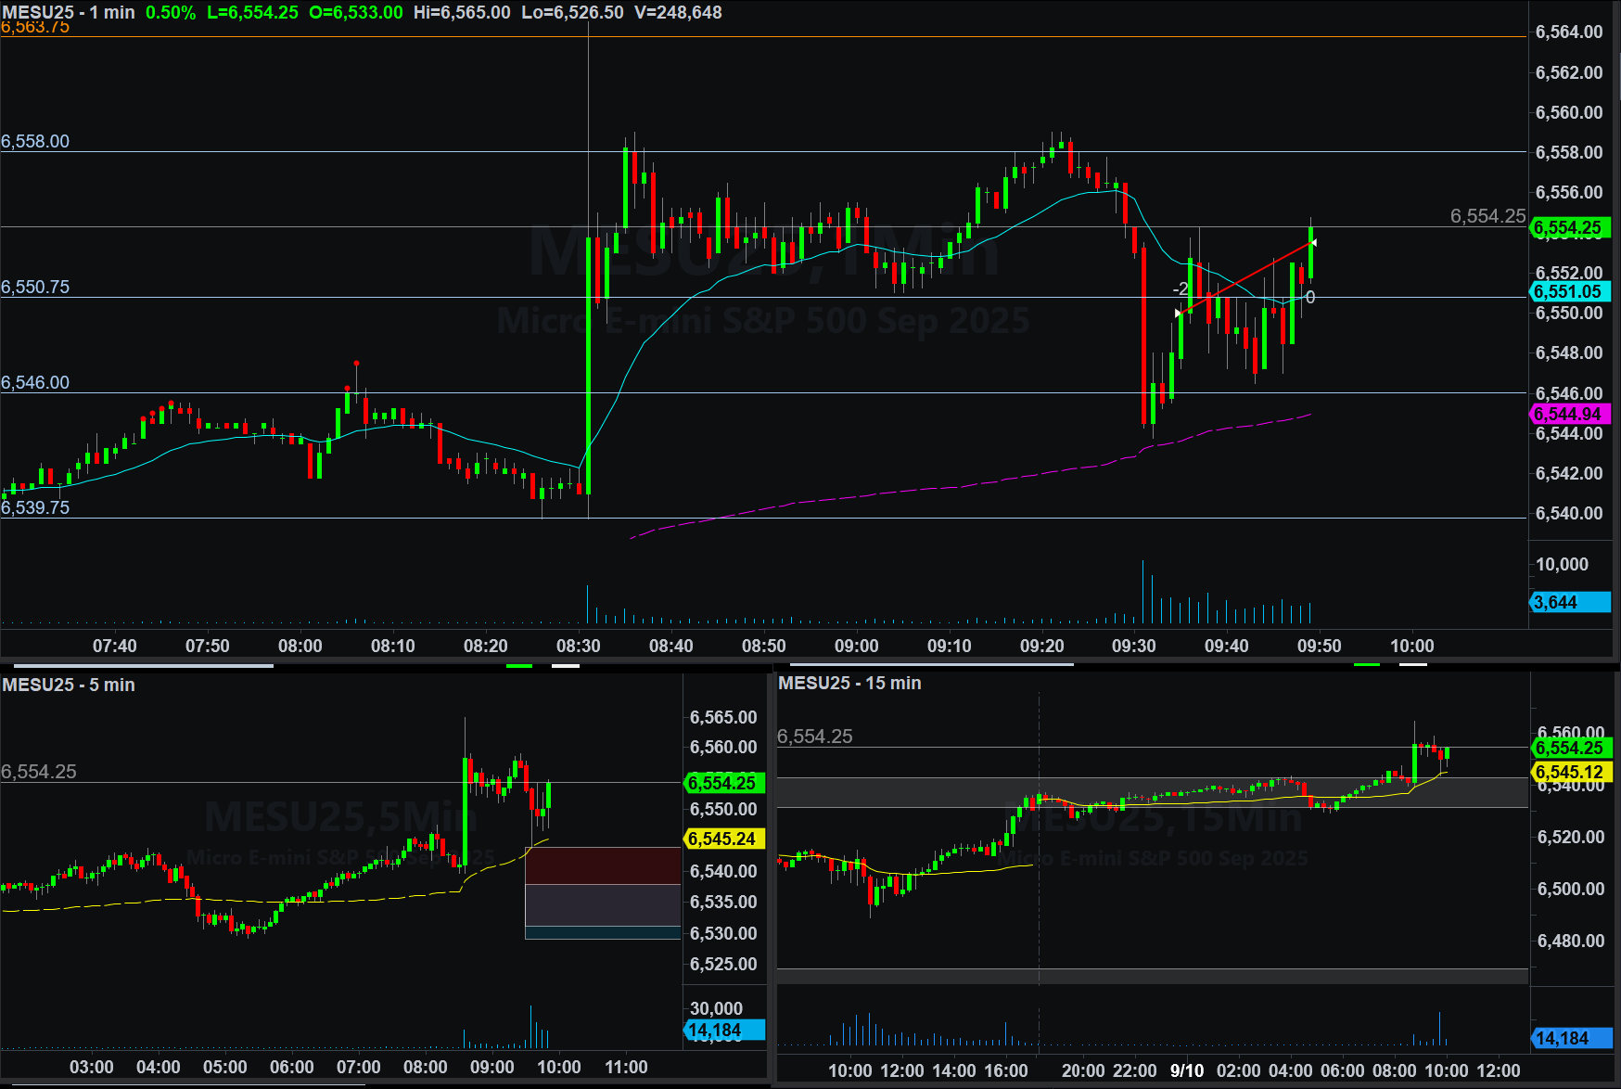Select the 6,550.75 horizontal level label
The height and width of the screenshot is (1089, 1621).
35,287
